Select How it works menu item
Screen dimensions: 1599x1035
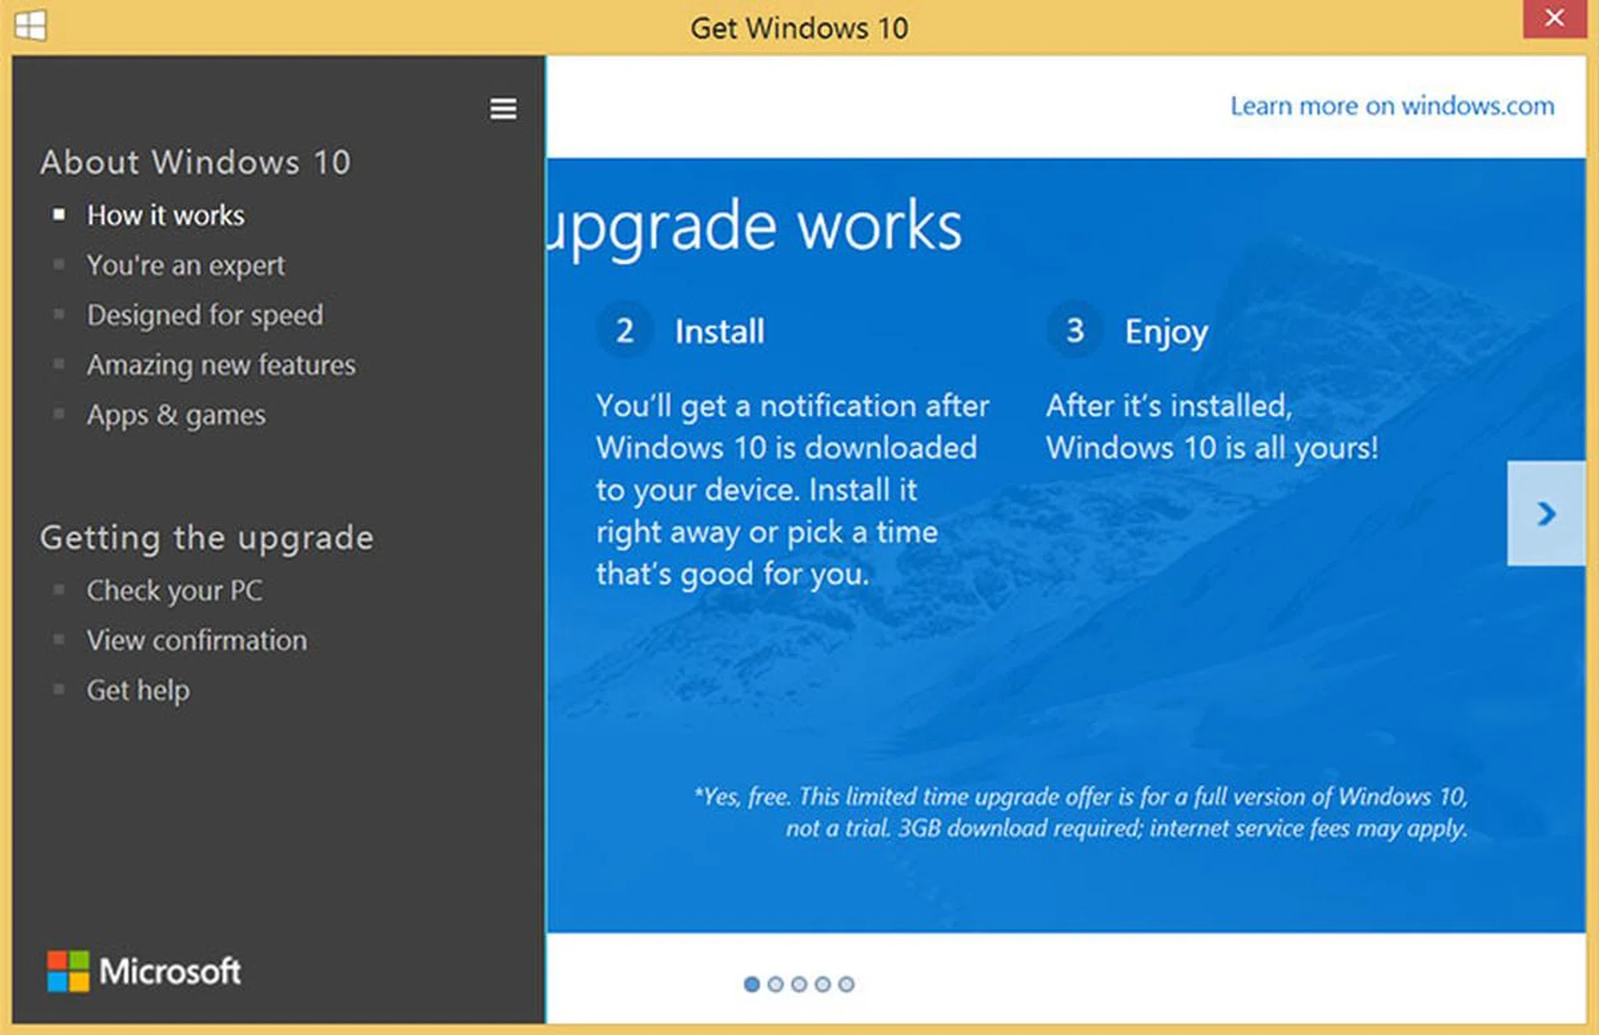pos(166,216)
